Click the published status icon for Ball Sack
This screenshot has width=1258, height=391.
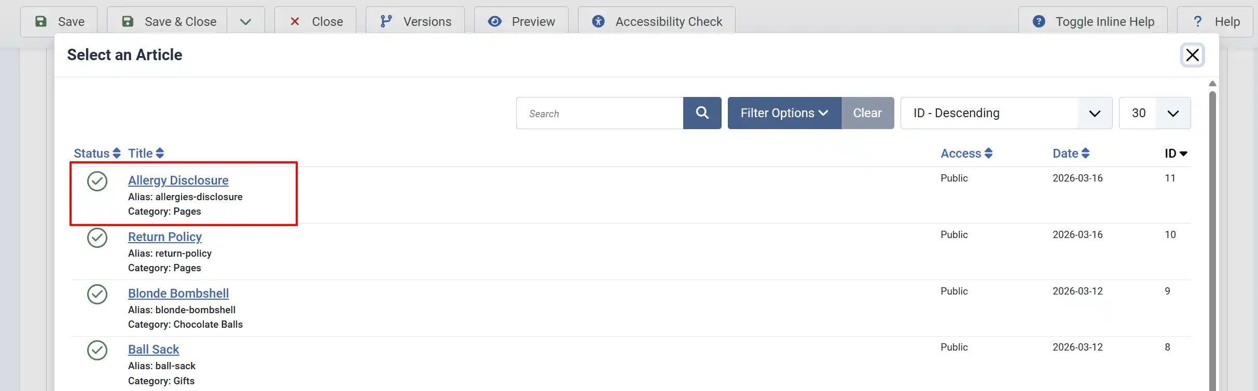pos(97,350)
